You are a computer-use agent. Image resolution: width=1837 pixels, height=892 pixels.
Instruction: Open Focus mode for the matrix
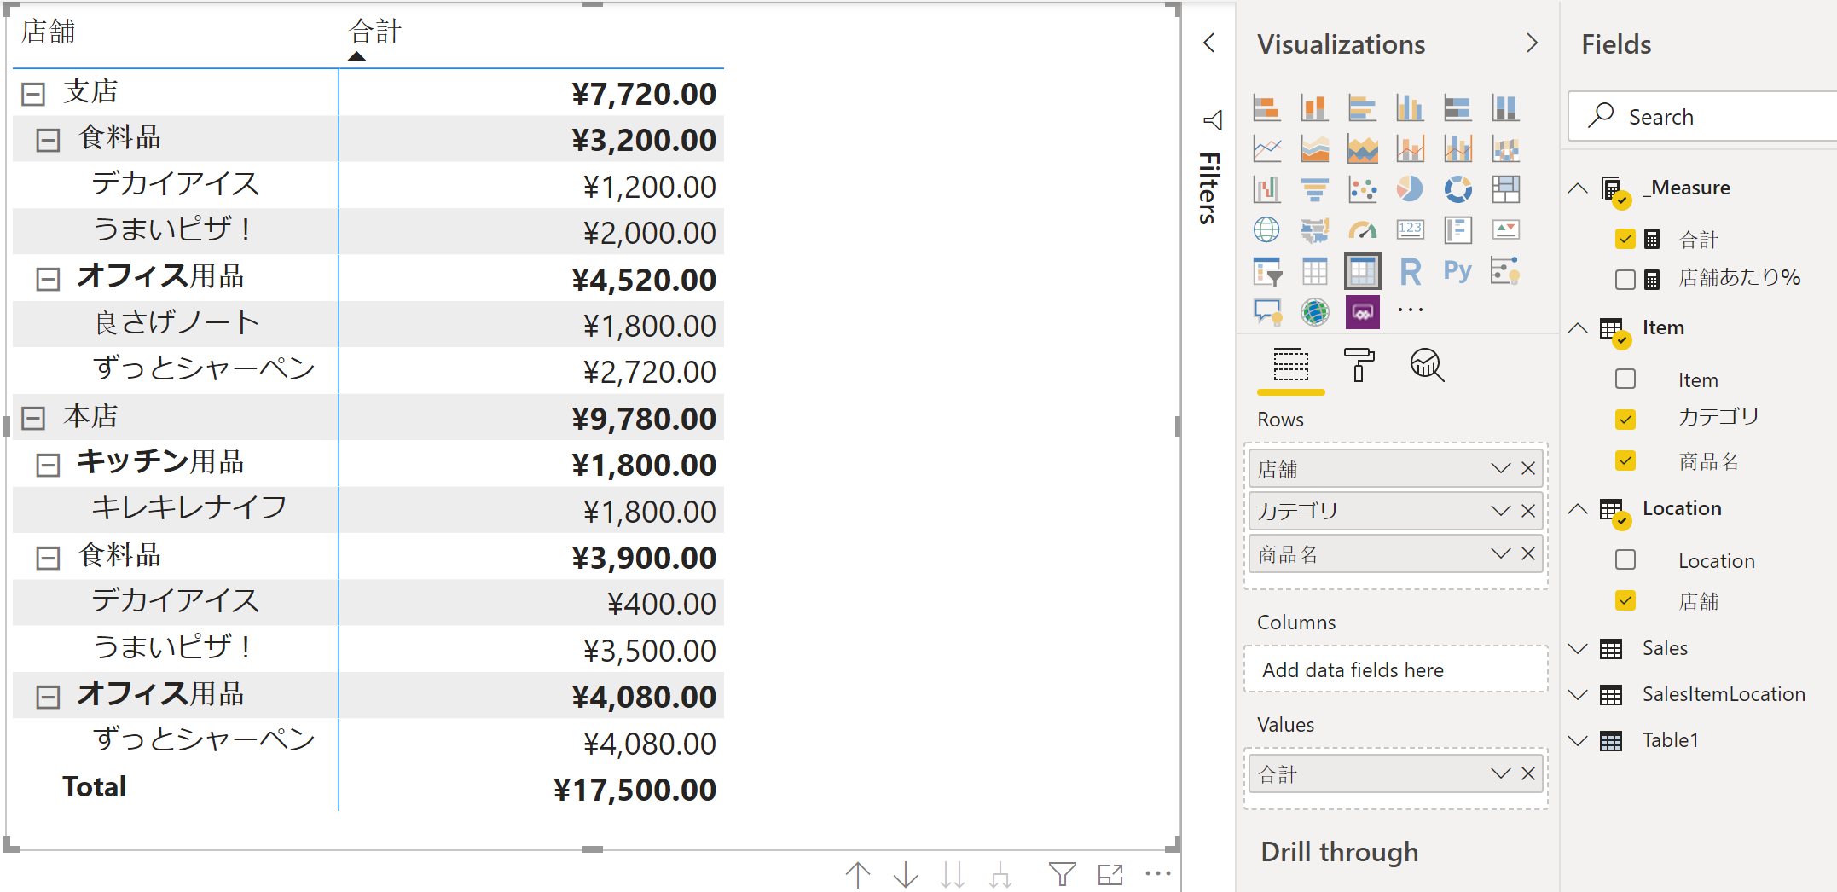point(1110,874)
